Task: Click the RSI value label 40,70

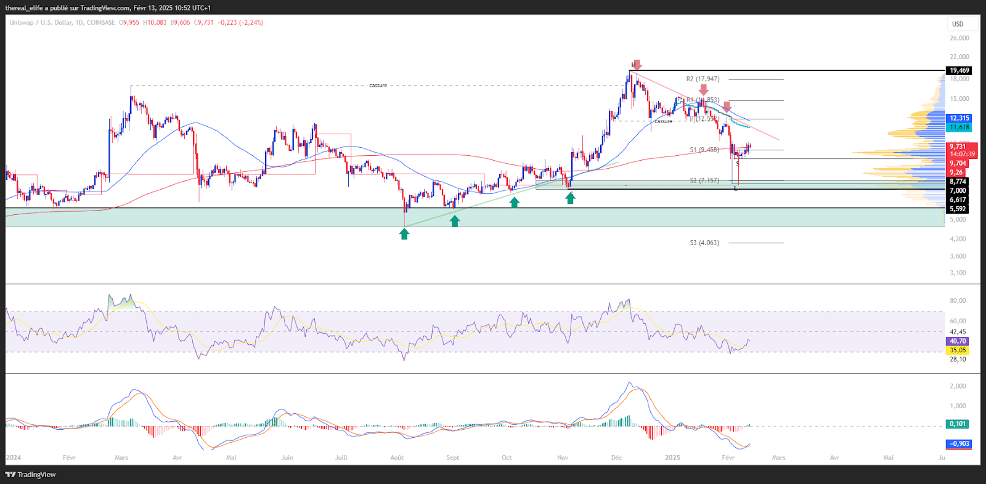Action: click(958, 341)
